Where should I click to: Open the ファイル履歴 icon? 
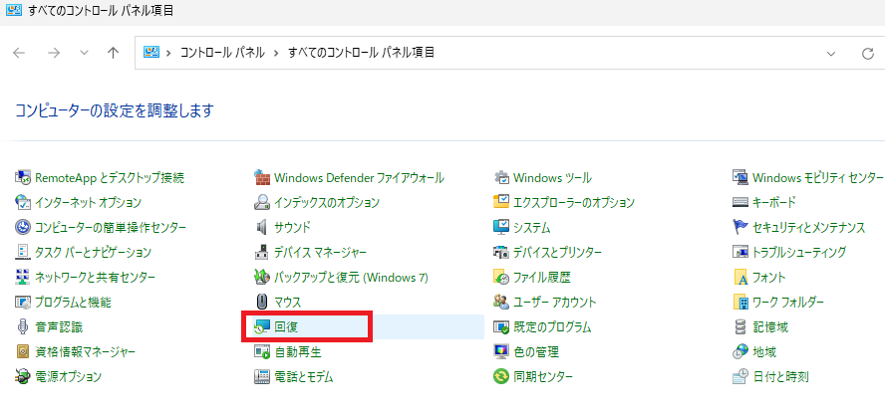501,278
